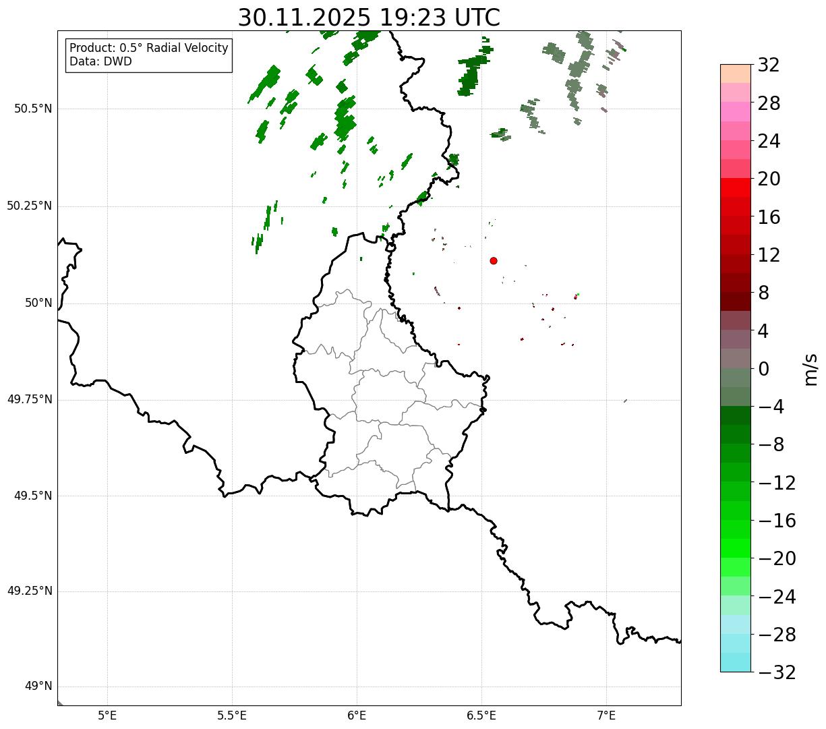Click the 49°N latitude label
This screenshot has height=729, width=826.
[x=38, y=687]
